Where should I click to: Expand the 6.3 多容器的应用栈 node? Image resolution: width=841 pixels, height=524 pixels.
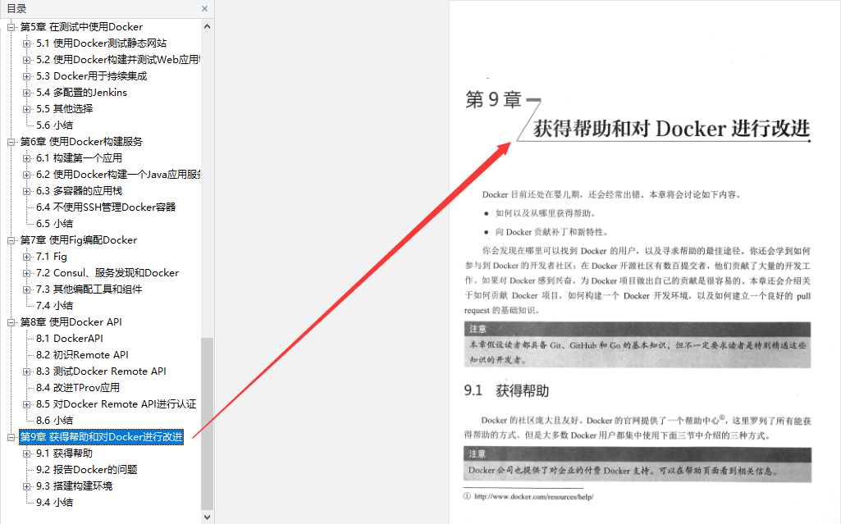(x=27, y=191)
